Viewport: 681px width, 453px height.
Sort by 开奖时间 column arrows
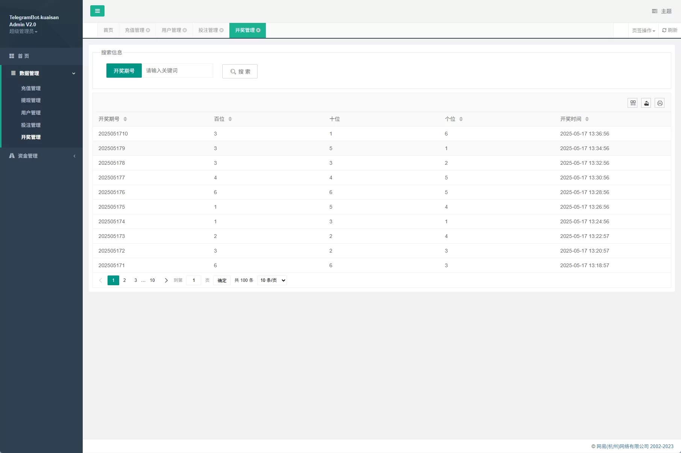(x=587, y=119)
